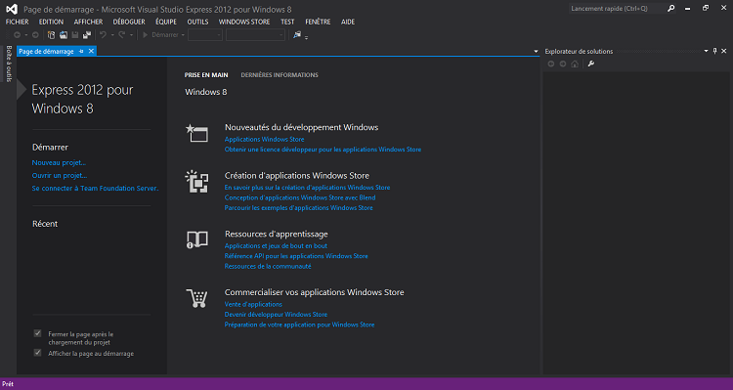The width and height of the screenshot is (733, 390).
Task: Open the AFFICHER menu
Action: (x=88, y=22)
